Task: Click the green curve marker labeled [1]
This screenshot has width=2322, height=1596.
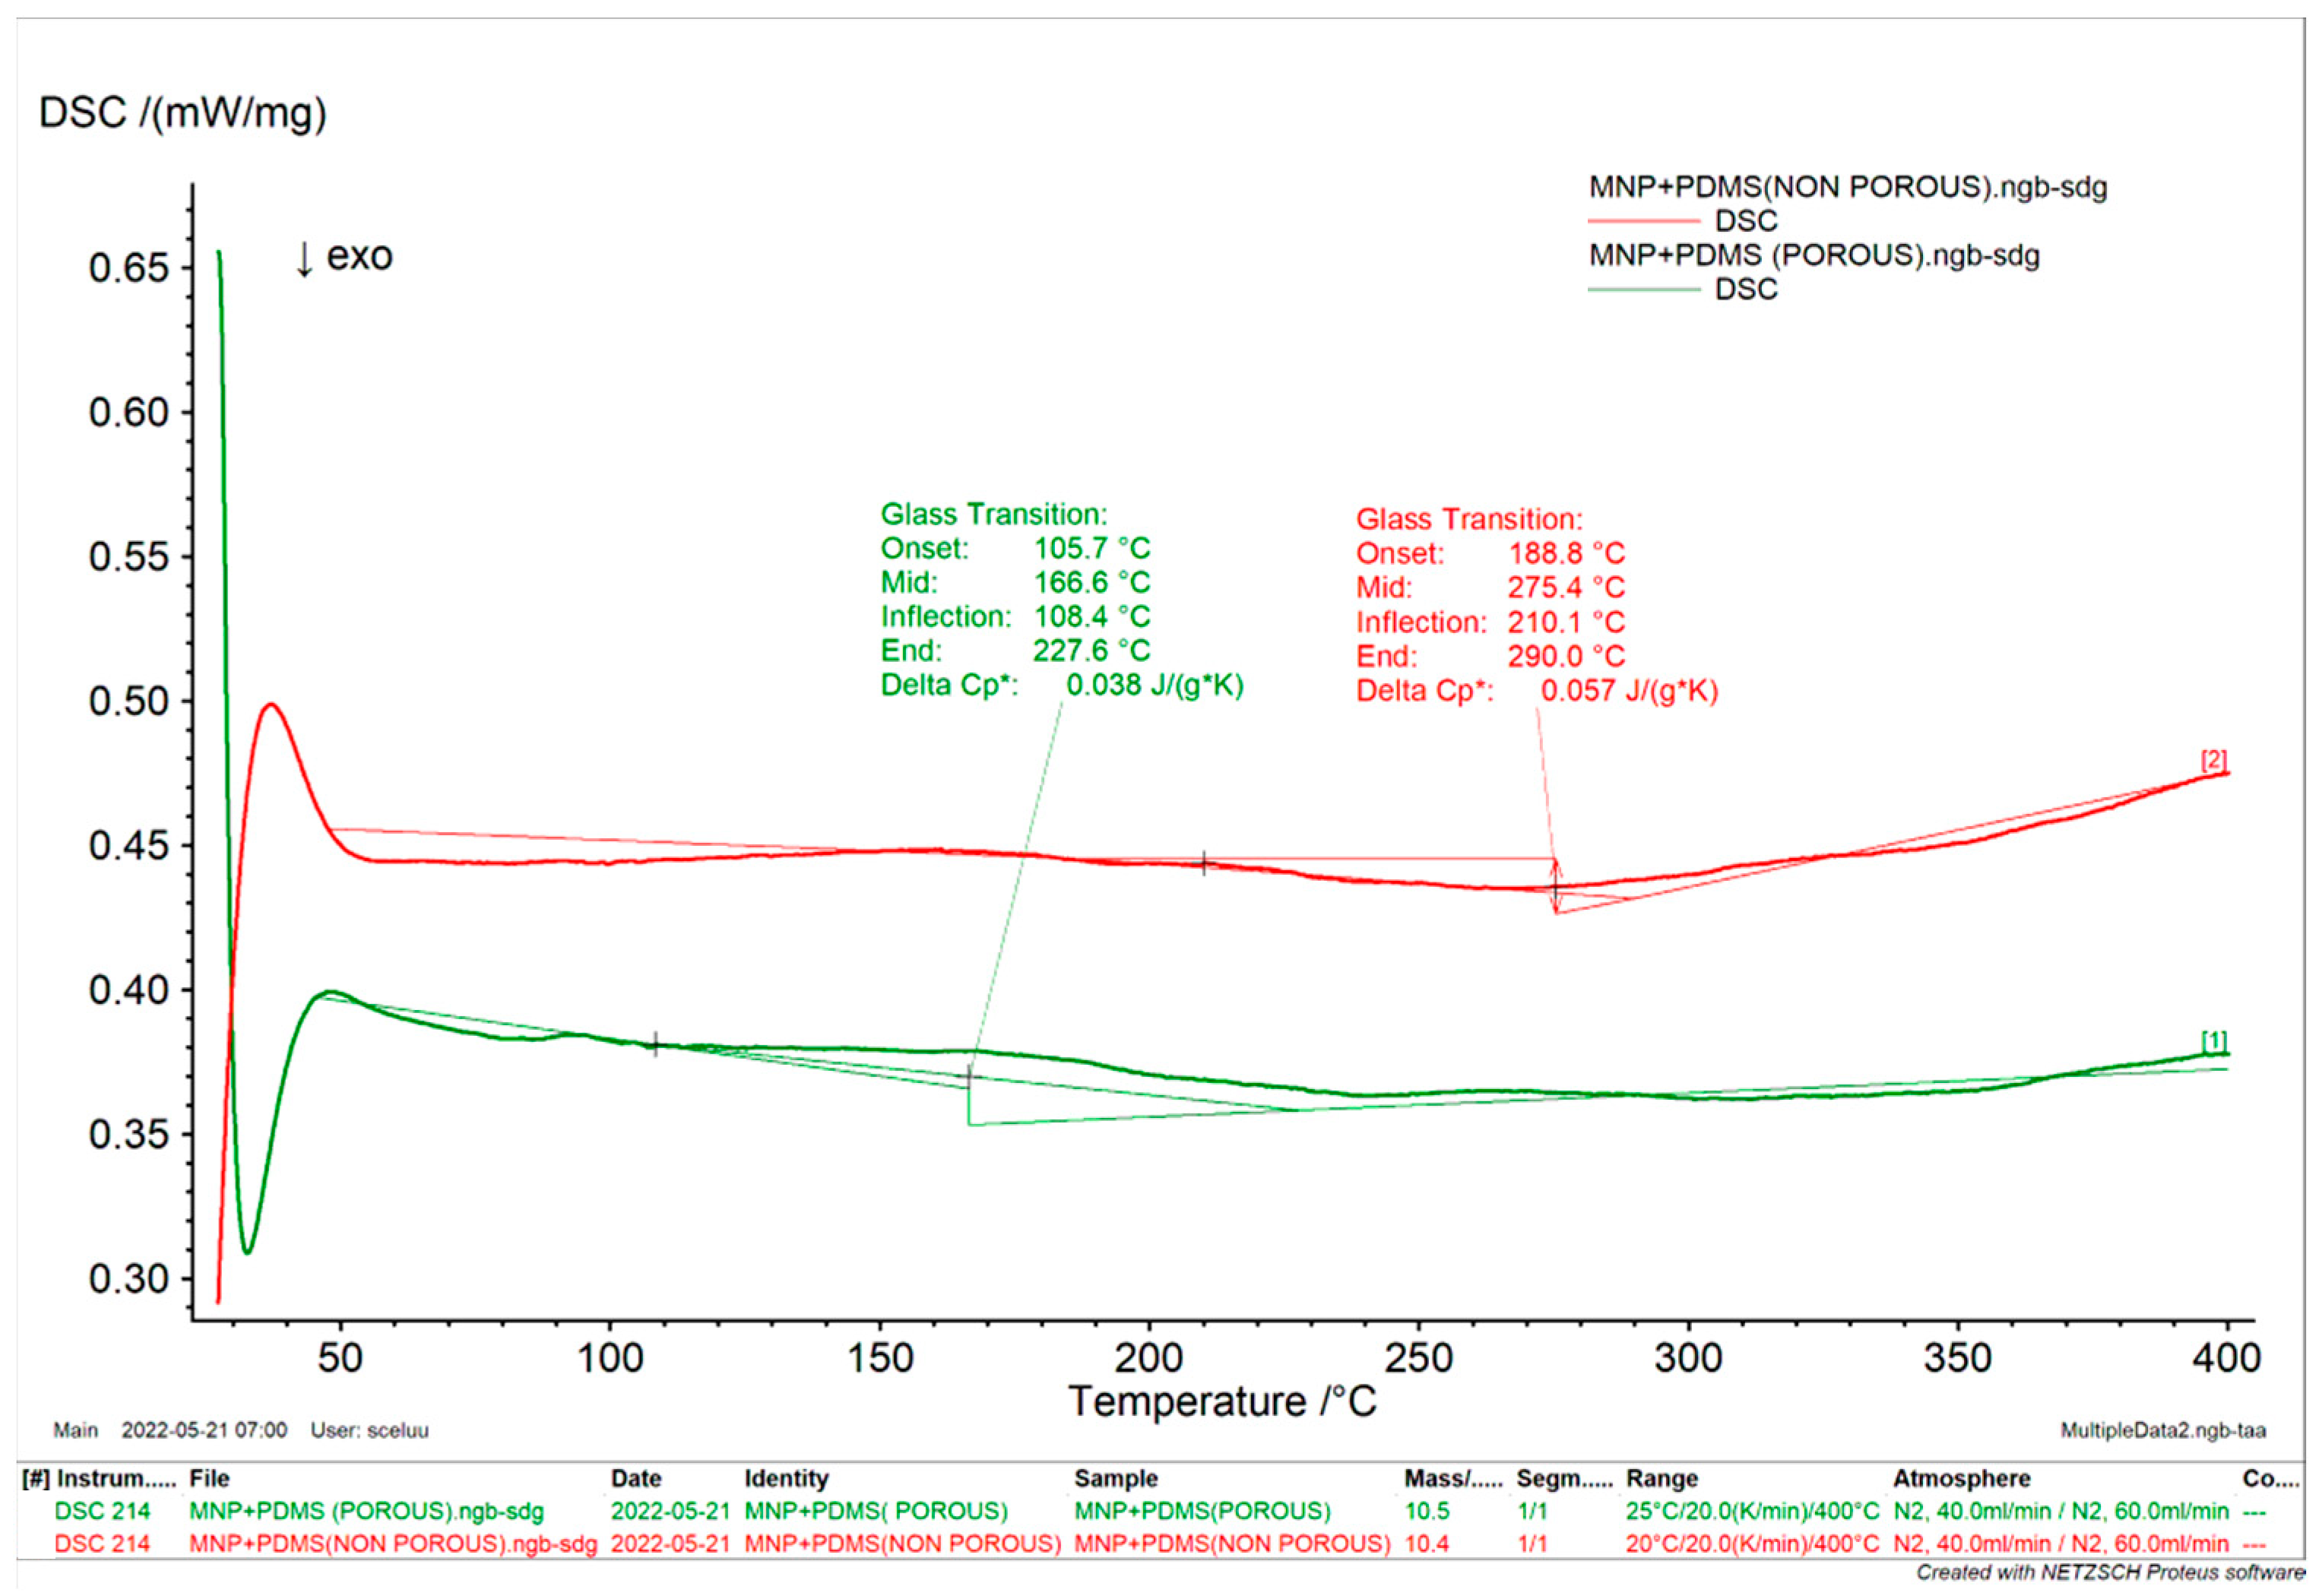Action: pyautogui.click(x=2213, y=1041)
